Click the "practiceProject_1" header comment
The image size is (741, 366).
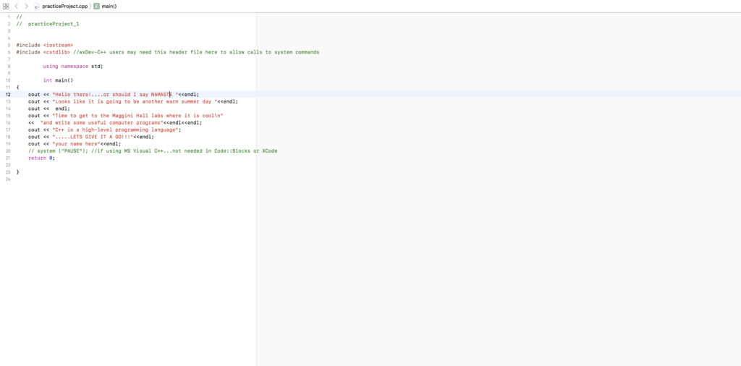[x=53, y=24]
